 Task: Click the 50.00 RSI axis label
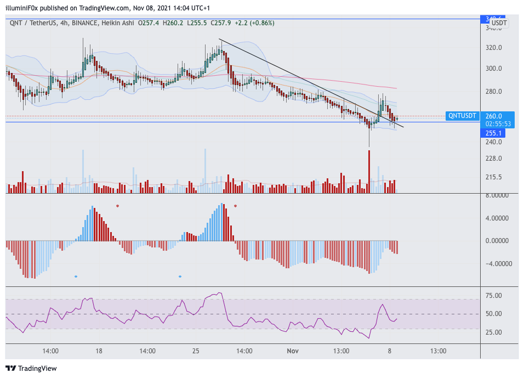point(494,314)
